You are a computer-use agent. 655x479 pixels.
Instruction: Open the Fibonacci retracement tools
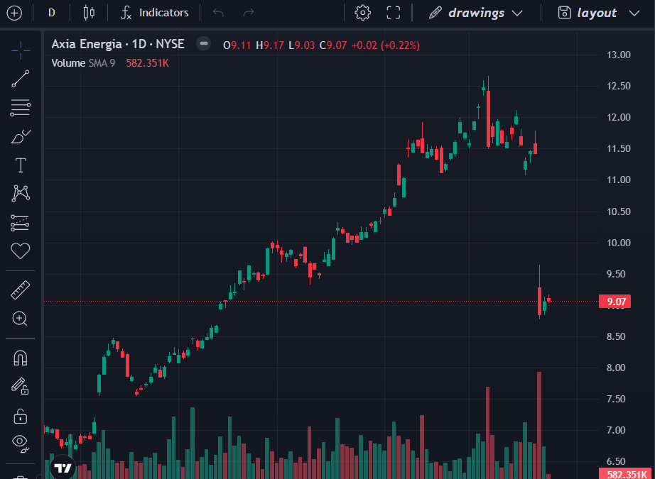pyautogui.click(x=21, y=108)
